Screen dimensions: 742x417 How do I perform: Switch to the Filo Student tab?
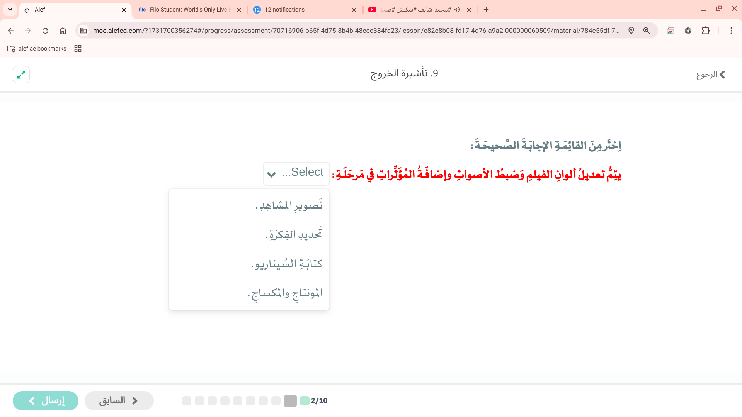click(x=189, y=10)
